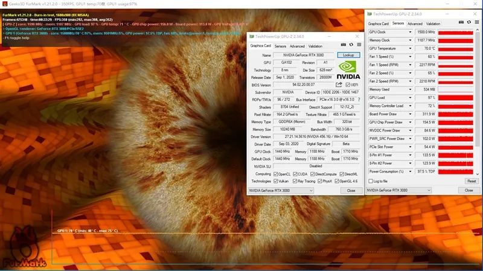Open the GPU Temperature sensor dropdown
Screen dimensions: 483x271
(x=410, y=48)
